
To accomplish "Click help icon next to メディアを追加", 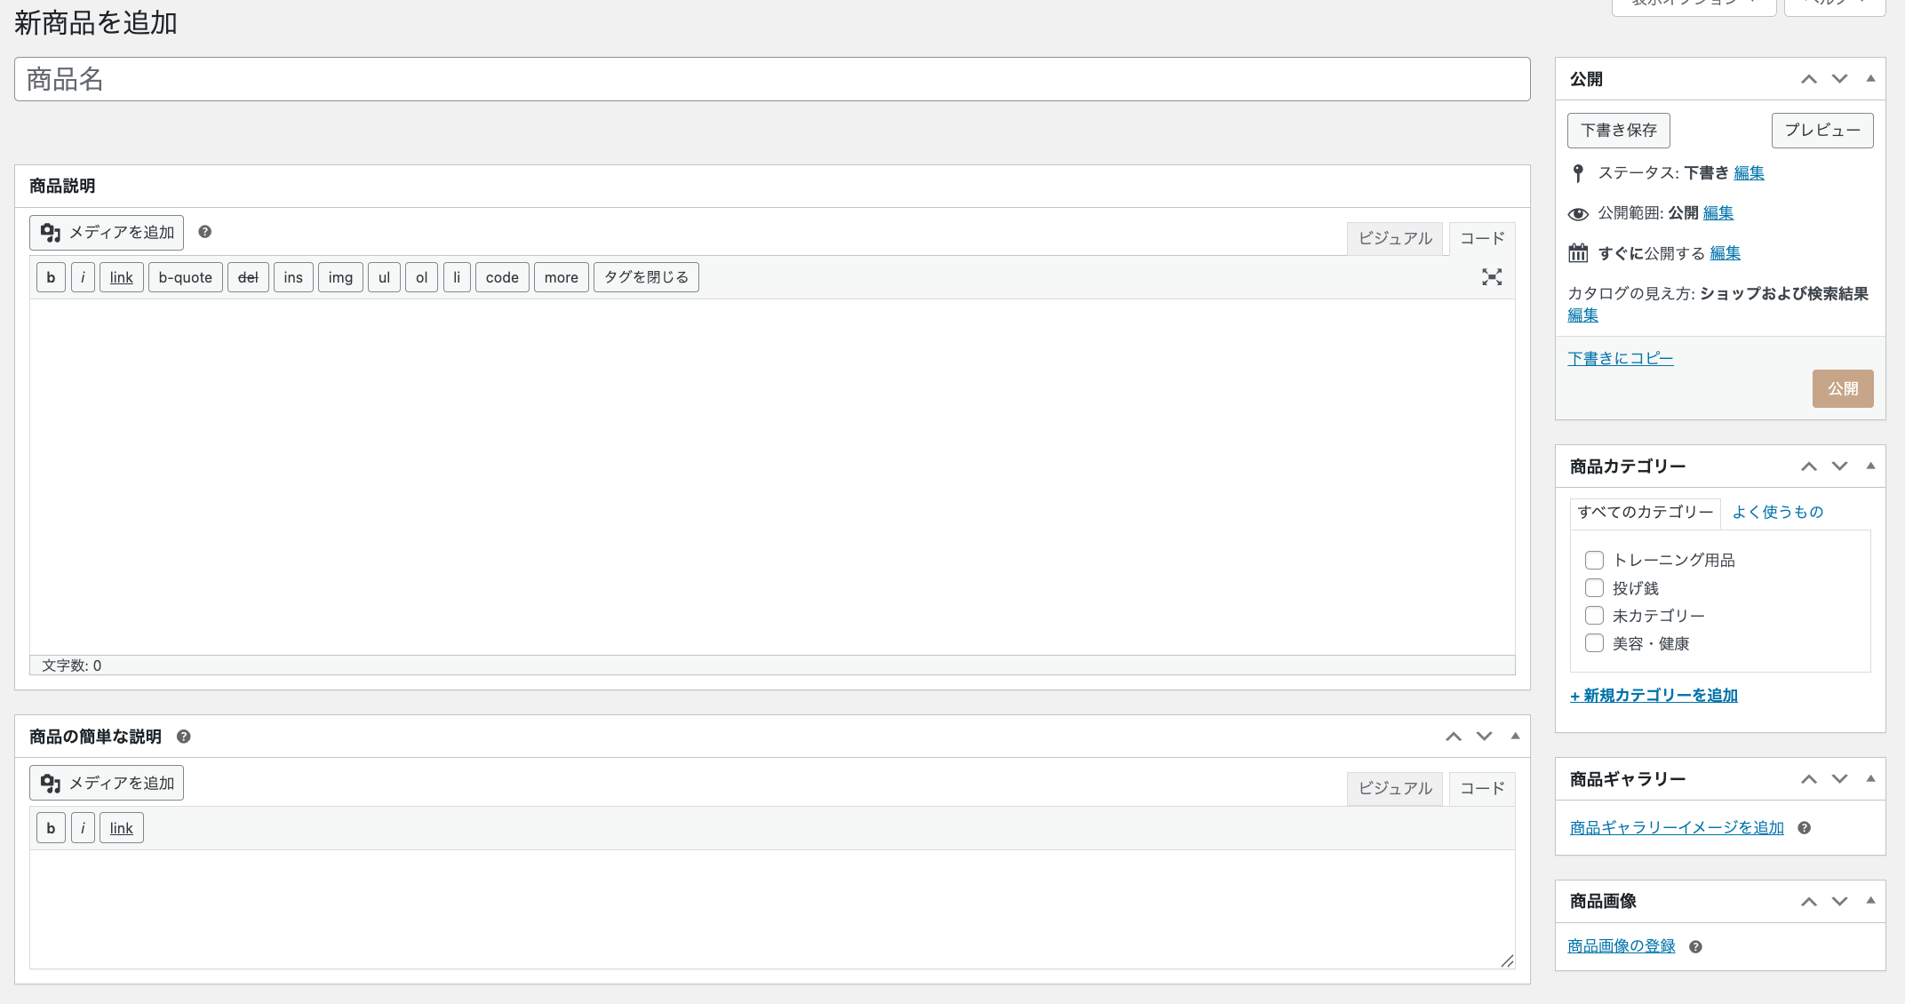I will pyautogui.click(x=204, y=232).
